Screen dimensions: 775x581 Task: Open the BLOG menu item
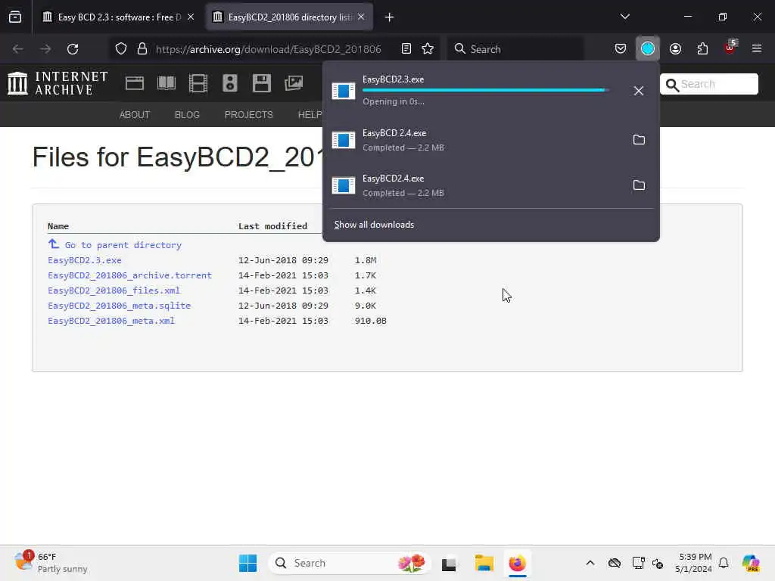(x=187, y=115)
